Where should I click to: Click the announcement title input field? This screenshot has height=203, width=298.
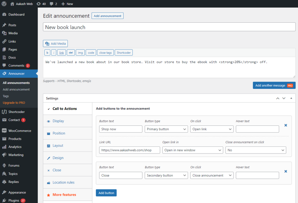pos(169,27)
